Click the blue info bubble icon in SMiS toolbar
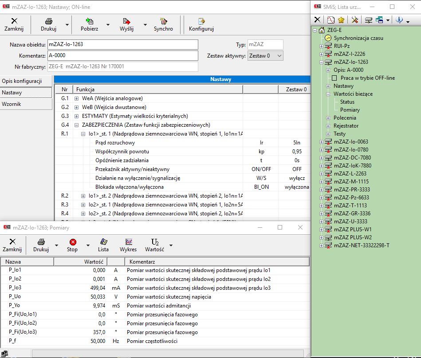This screenshot has width=421, height=358. point(399,20)
